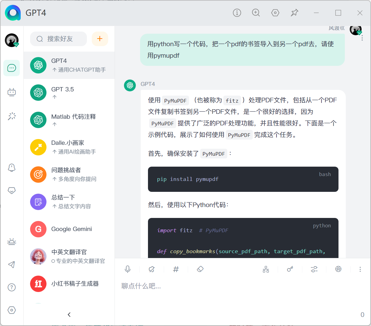Open 小红书稿子生成器 assistant

[x=69, y=284]
